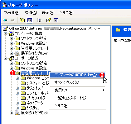Open the ファイル menu in menu bar

tap(12, 13)
